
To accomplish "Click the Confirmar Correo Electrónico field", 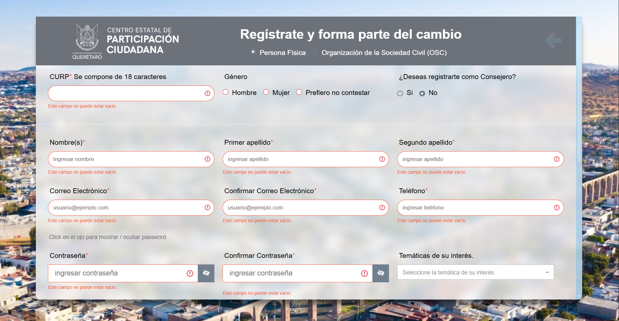I will tap(300, 207).
